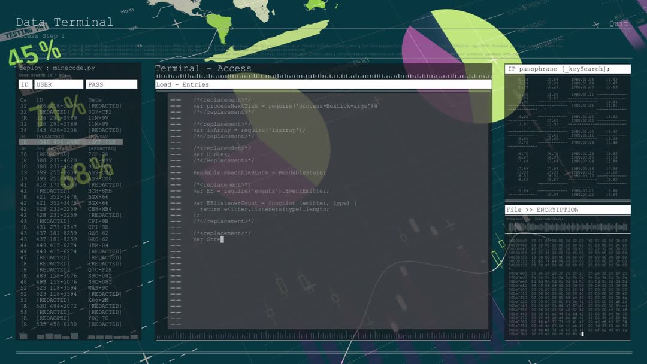Screen dimensions: 647x364
Task: Select the highlighted user table row
Action: tap(71, 142)
